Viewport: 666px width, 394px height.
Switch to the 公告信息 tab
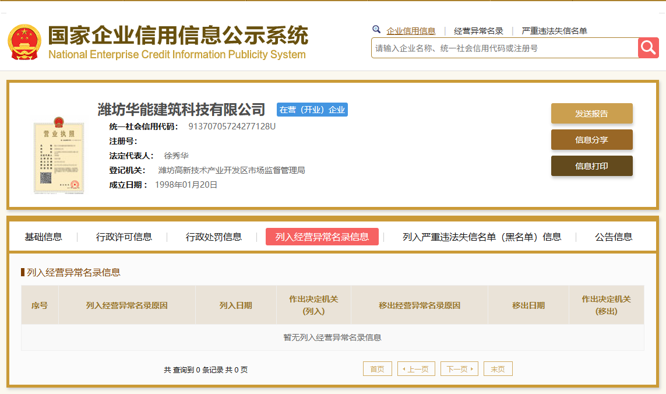click(x=614, y=237)
